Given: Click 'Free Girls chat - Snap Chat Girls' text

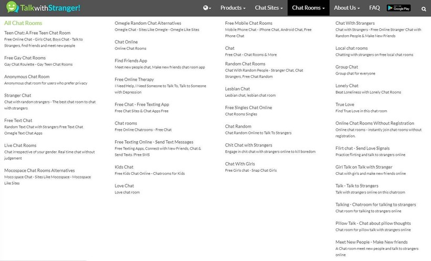Looking at the screenshot, I should [251, 170].
